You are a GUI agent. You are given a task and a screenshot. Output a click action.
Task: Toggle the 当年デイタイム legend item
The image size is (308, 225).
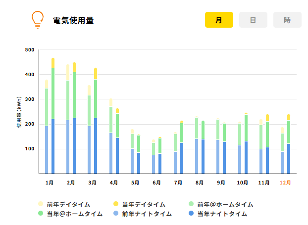pyautogui.click(x=140, y=204)
